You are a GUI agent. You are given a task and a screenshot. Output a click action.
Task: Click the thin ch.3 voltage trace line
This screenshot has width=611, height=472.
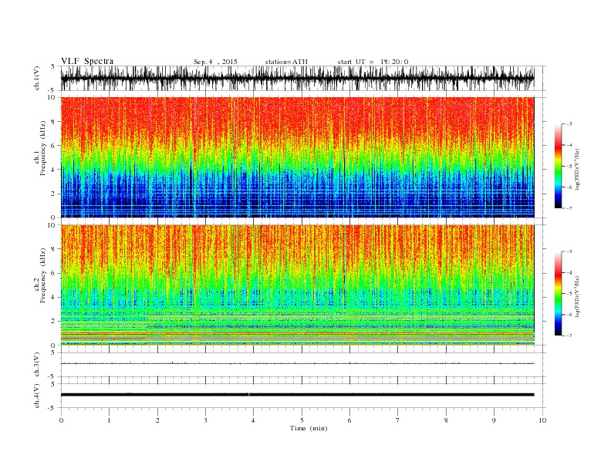(297, 363)
